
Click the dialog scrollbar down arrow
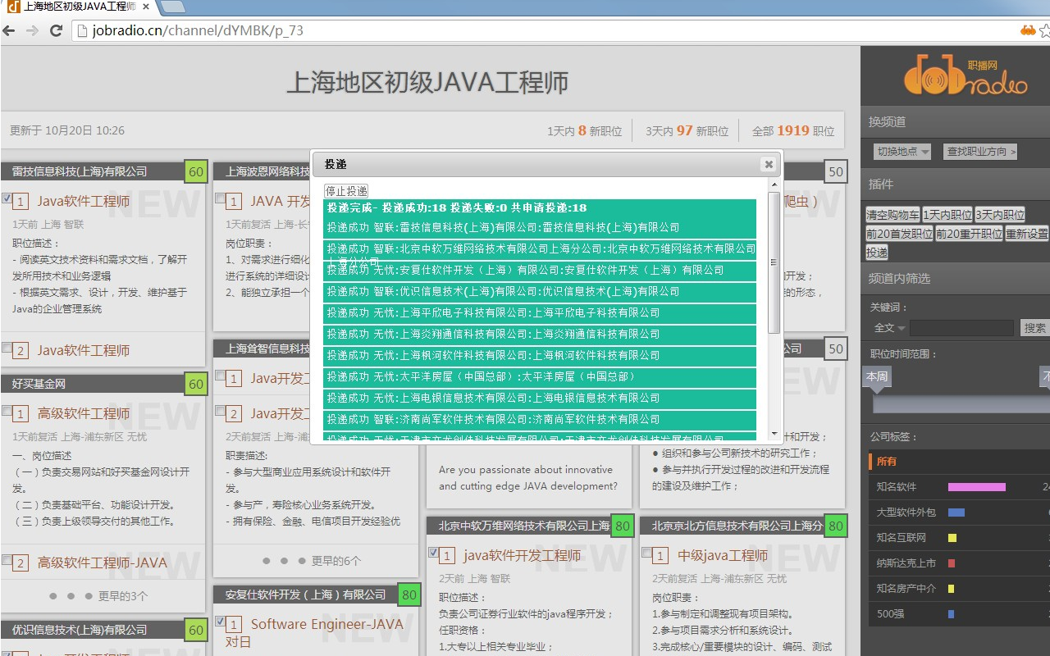tap(774, 433)
